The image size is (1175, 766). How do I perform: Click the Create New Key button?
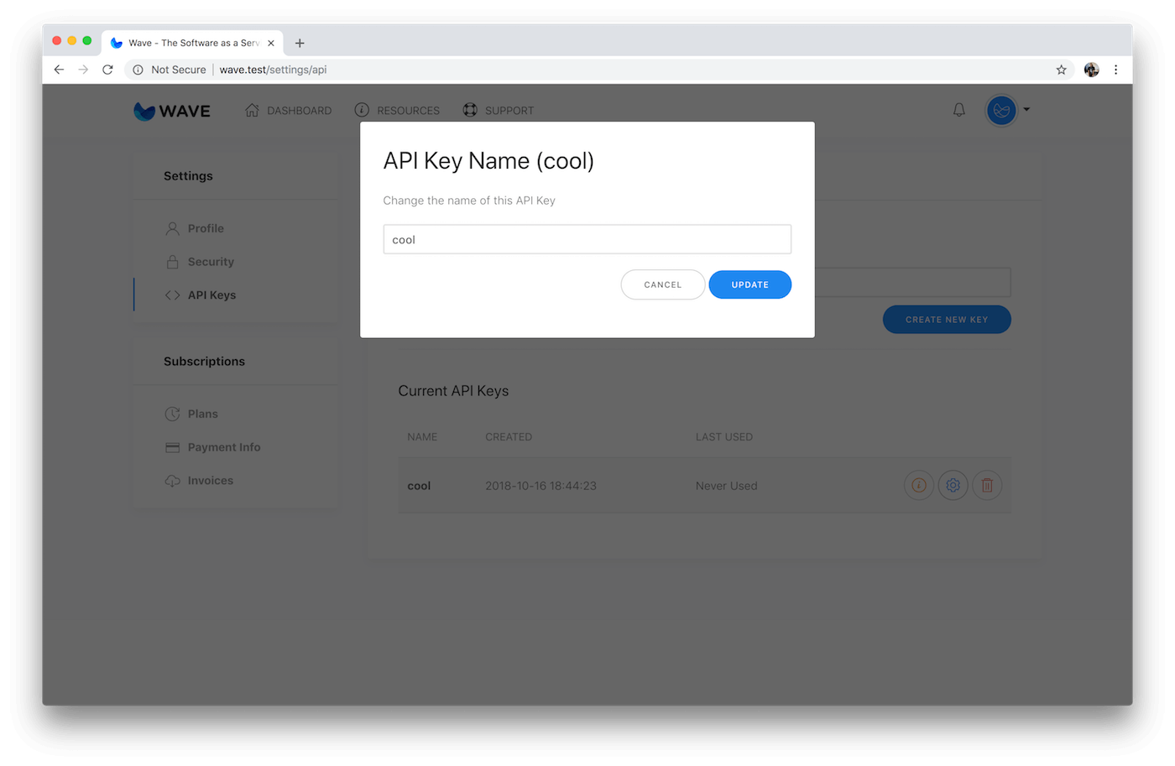tap(946, 320)
